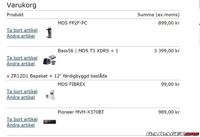Remove the Bass56 MDS T3 XDRS package
The width and height of the screenshot is (200, 137).
[22, 58]
